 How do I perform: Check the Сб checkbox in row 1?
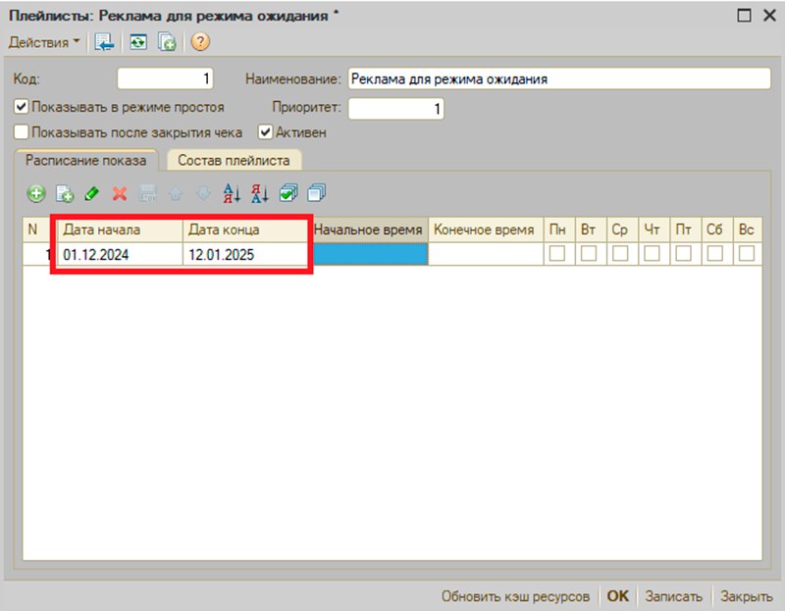coord(715,253)
